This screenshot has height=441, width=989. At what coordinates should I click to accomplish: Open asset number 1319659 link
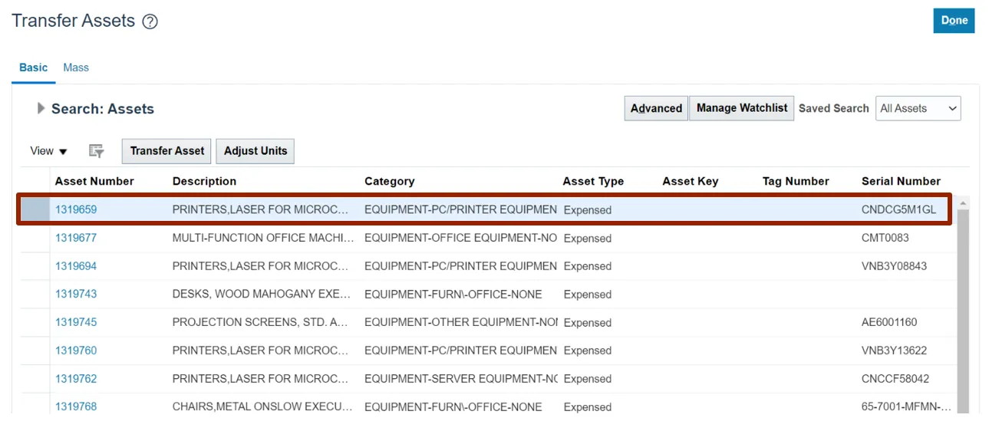(x=76, y=209)
